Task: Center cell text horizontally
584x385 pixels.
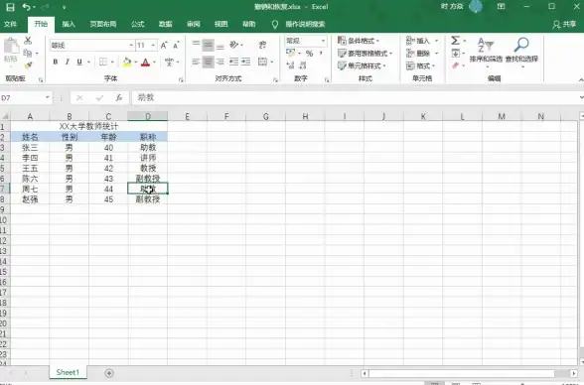Action: [209, 62]
